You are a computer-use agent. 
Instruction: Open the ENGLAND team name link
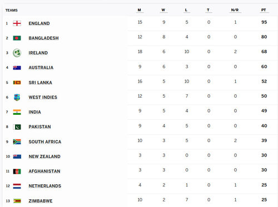click(x=39, y=23)
